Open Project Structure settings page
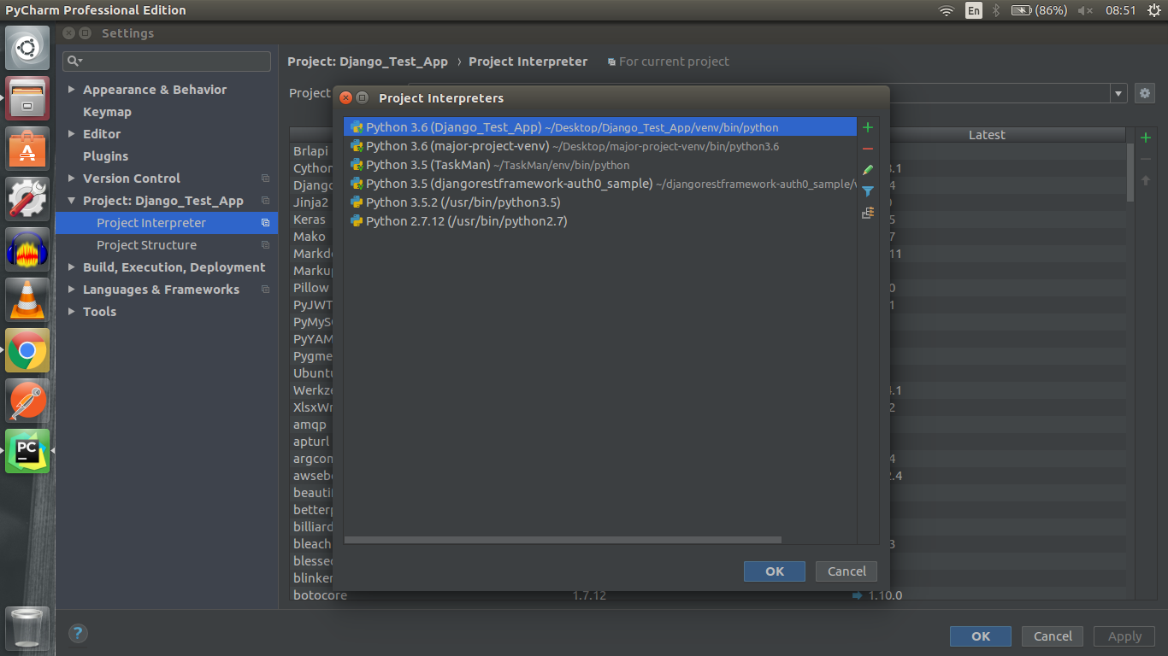 click(x=167, y=245)
